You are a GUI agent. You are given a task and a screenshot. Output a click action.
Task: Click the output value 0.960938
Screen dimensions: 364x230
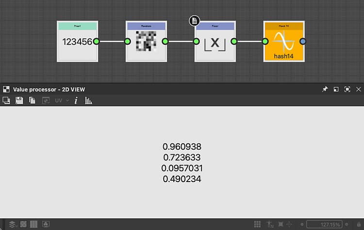182,147
